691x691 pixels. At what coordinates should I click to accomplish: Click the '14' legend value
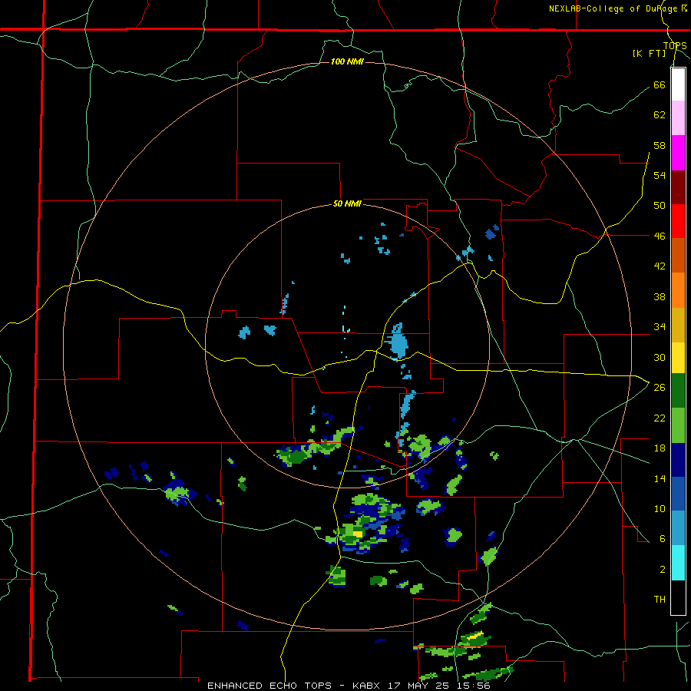pos(660,478)
